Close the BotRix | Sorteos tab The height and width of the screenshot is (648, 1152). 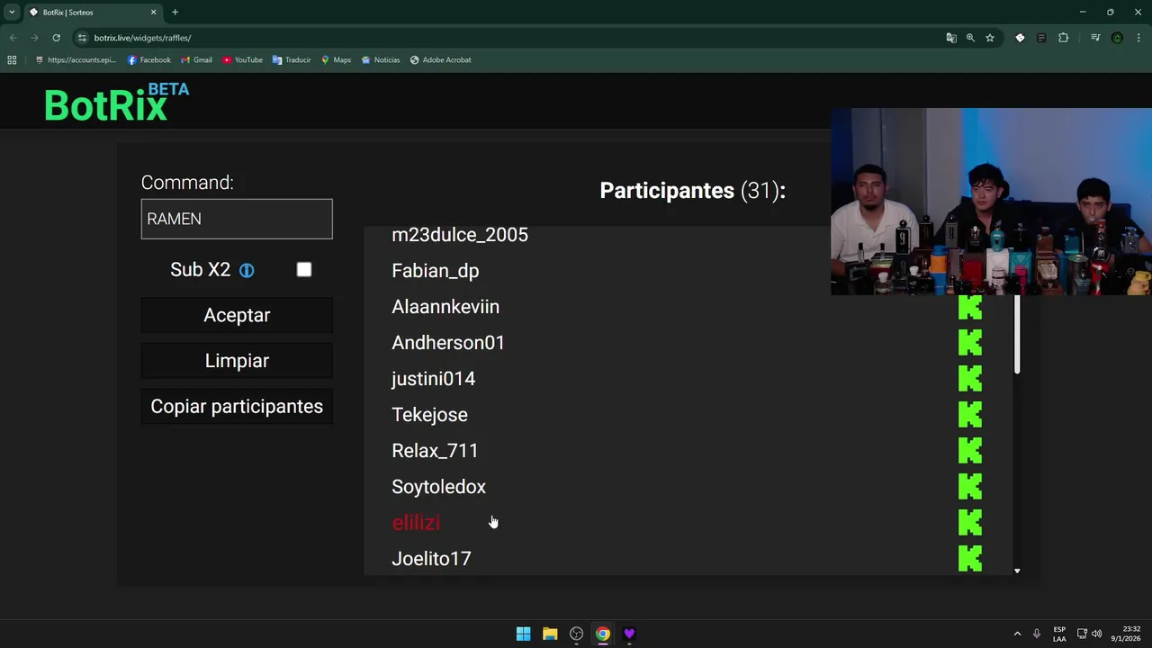pos(153,13)
